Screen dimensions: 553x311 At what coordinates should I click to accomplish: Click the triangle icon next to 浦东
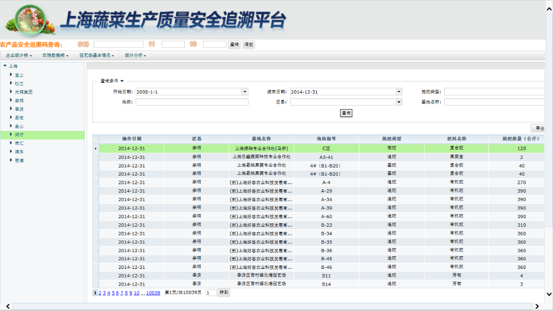click(11, 152)
